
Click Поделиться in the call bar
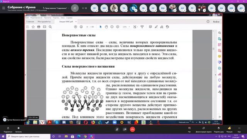[x=8, y=130]
